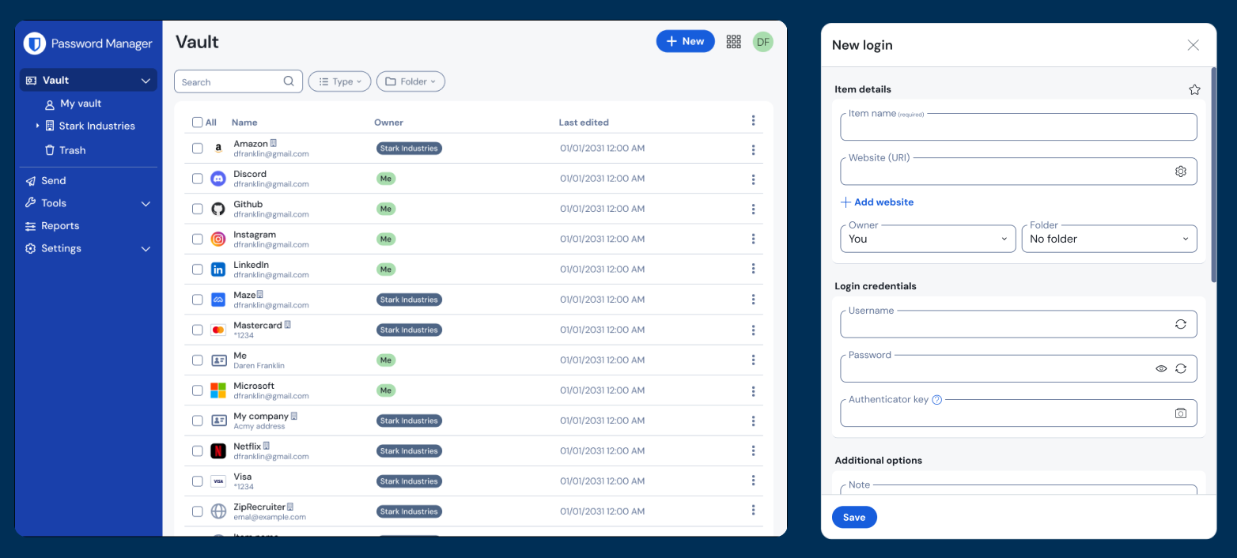
Task: Open URI match settings gear icon
Action: point(1181,172)
